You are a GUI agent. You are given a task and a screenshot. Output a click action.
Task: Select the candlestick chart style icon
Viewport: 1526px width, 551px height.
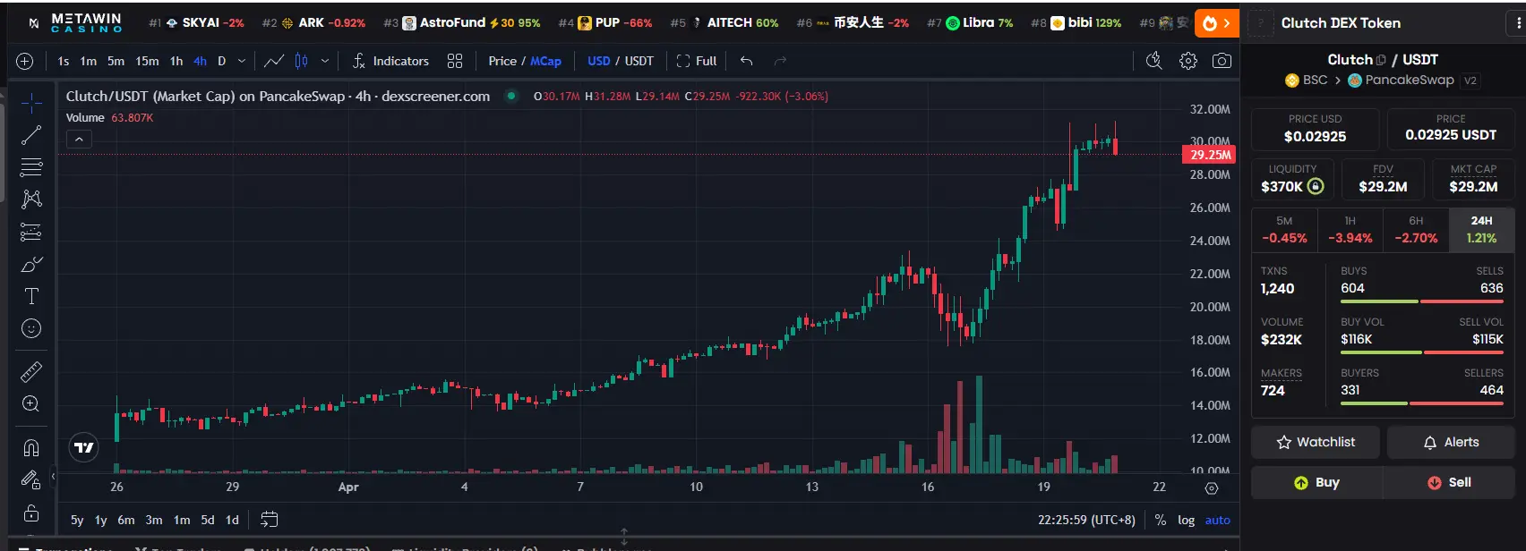coord(302,61)
